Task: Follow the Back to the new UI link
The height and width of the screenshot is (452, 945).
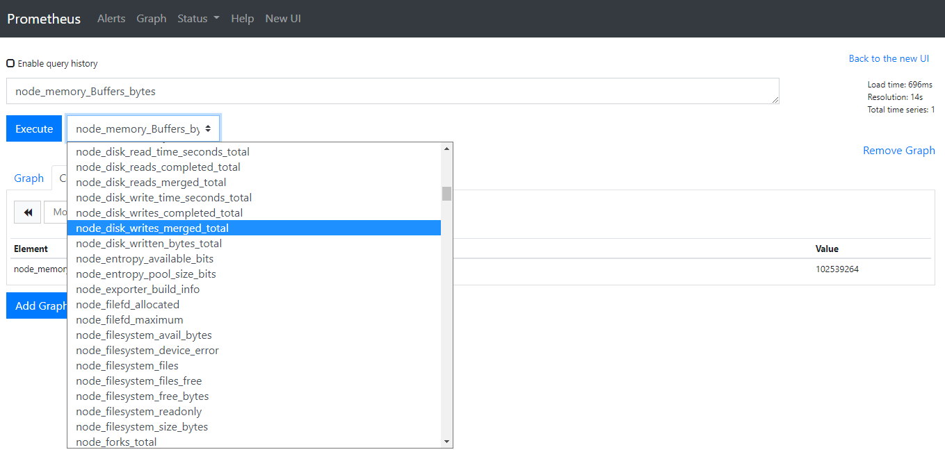Action: [889, 58]
